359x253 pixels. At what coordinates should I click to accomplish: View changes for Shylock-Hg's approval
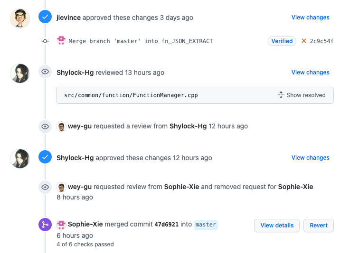pyautogui.click(x=310, y=158)
